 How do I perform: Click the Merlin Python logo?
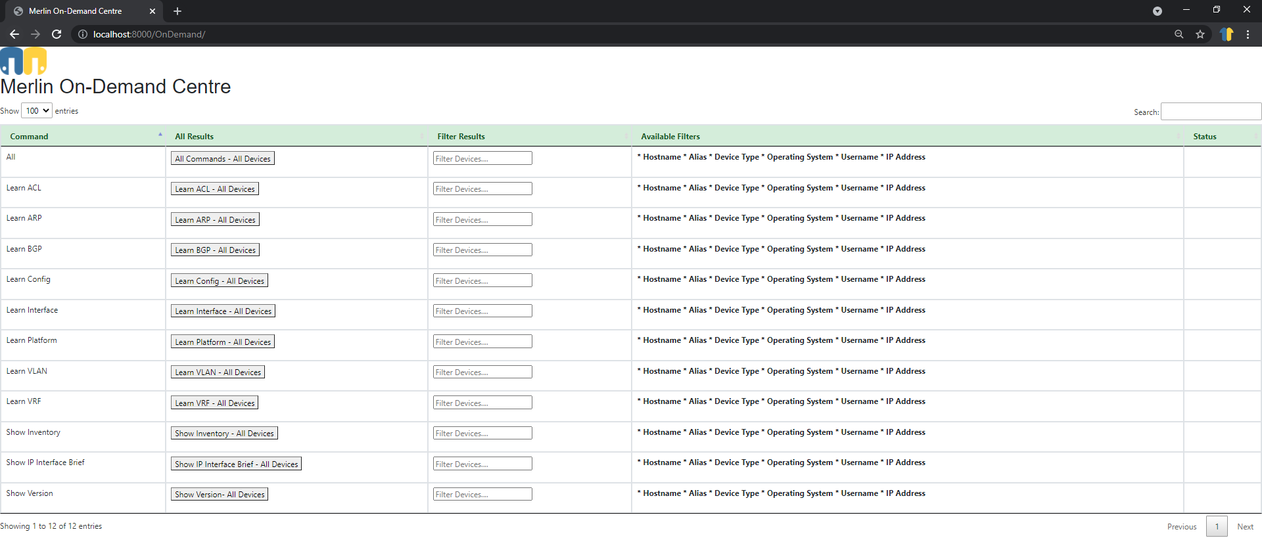point(24,61)
